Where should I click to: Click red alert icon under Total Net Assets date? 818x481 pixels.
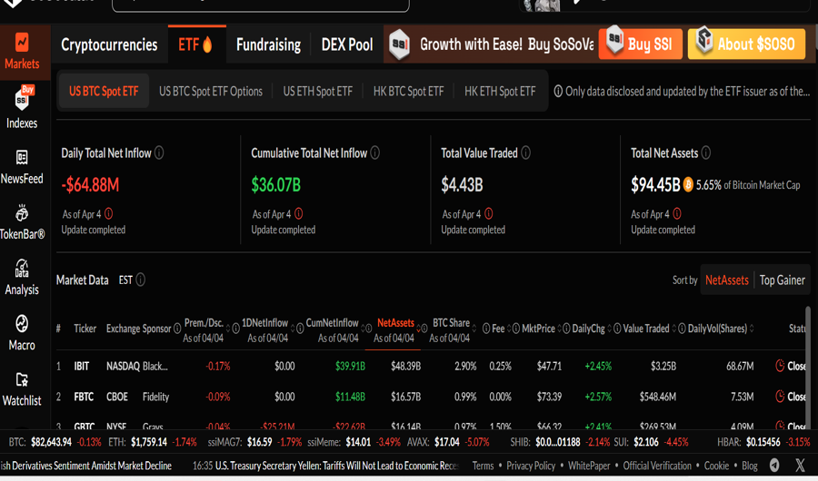tap(676, 213)
